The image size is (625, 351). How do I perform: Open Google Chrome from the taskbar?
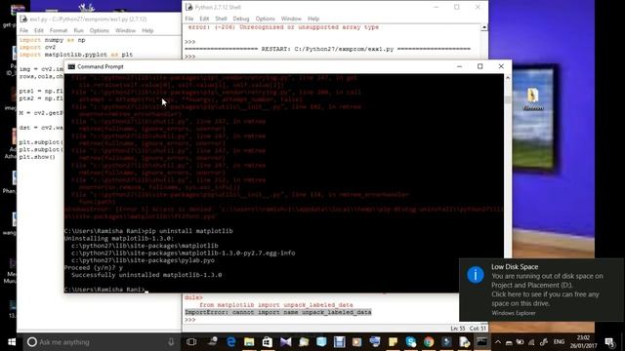[429, 342]
